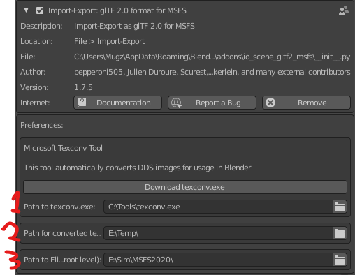Screen dimensions: 355x275
Task: Click description 'Import-Export as glTF 2.0 for MSFS'
Action: coord(134,26)
